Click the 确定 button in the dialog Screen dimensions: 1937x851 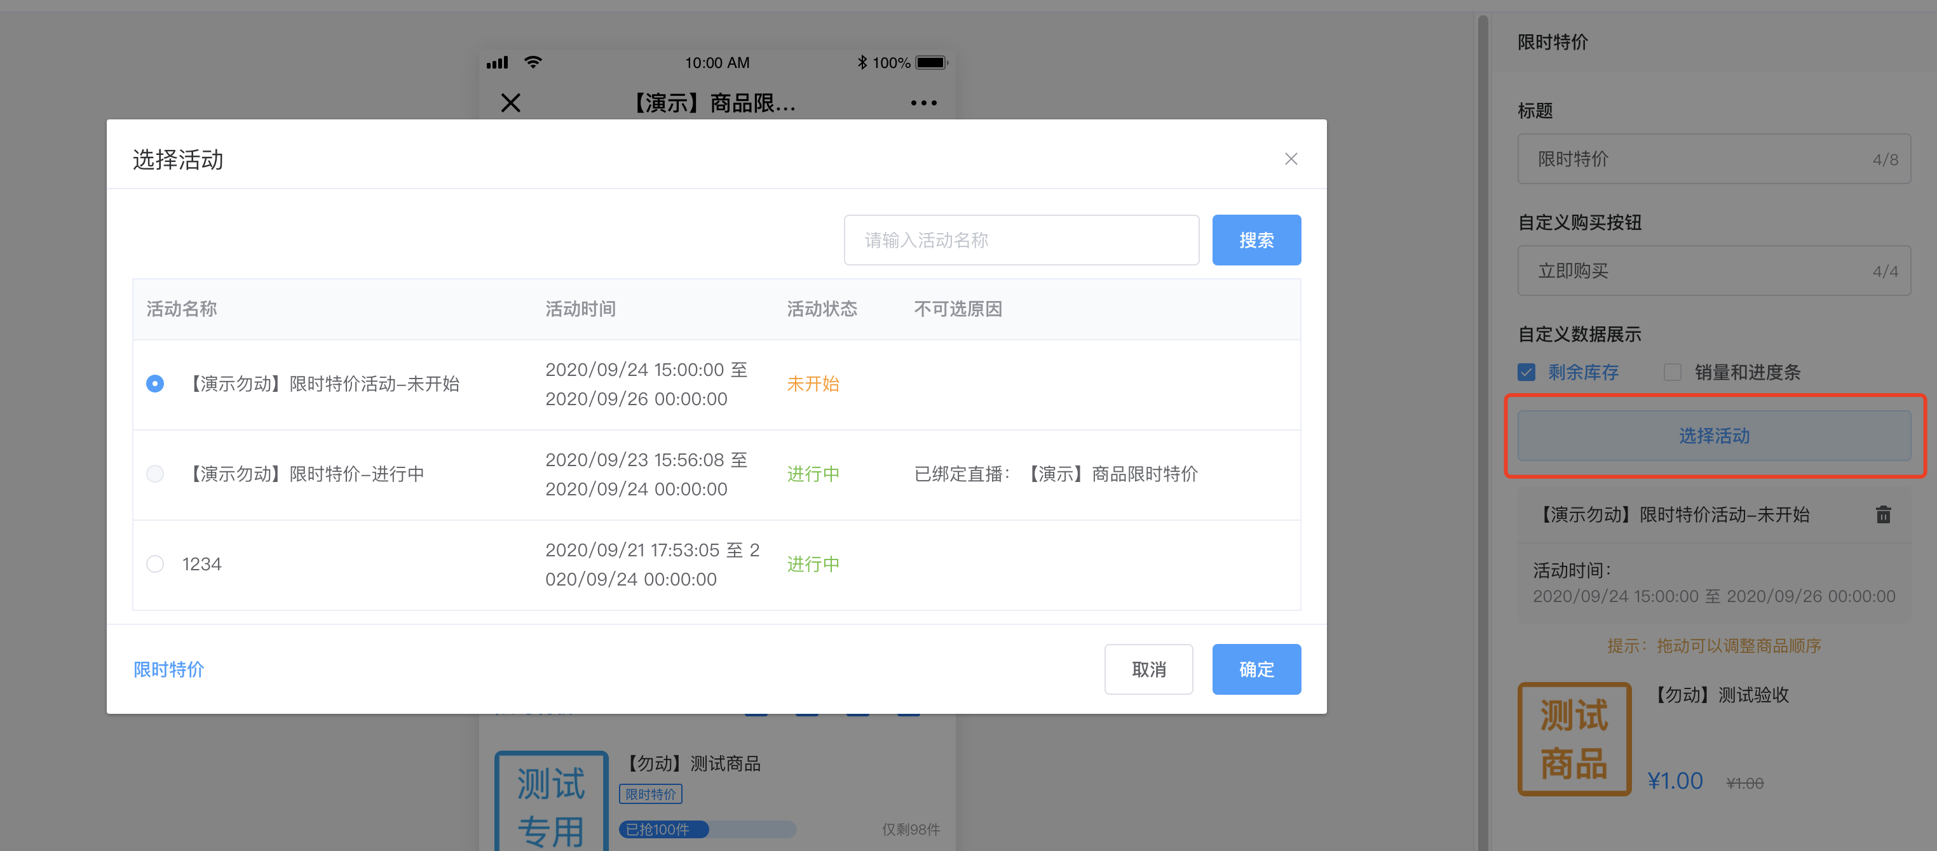[1256, 669]
